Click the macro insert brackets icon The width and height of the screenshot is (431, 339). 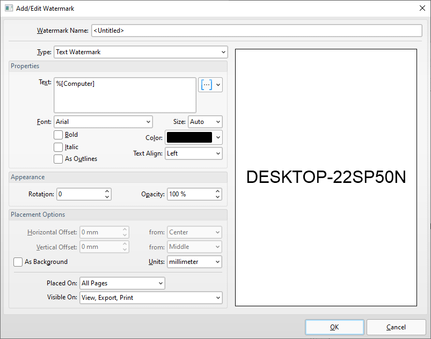pos(207,85)
